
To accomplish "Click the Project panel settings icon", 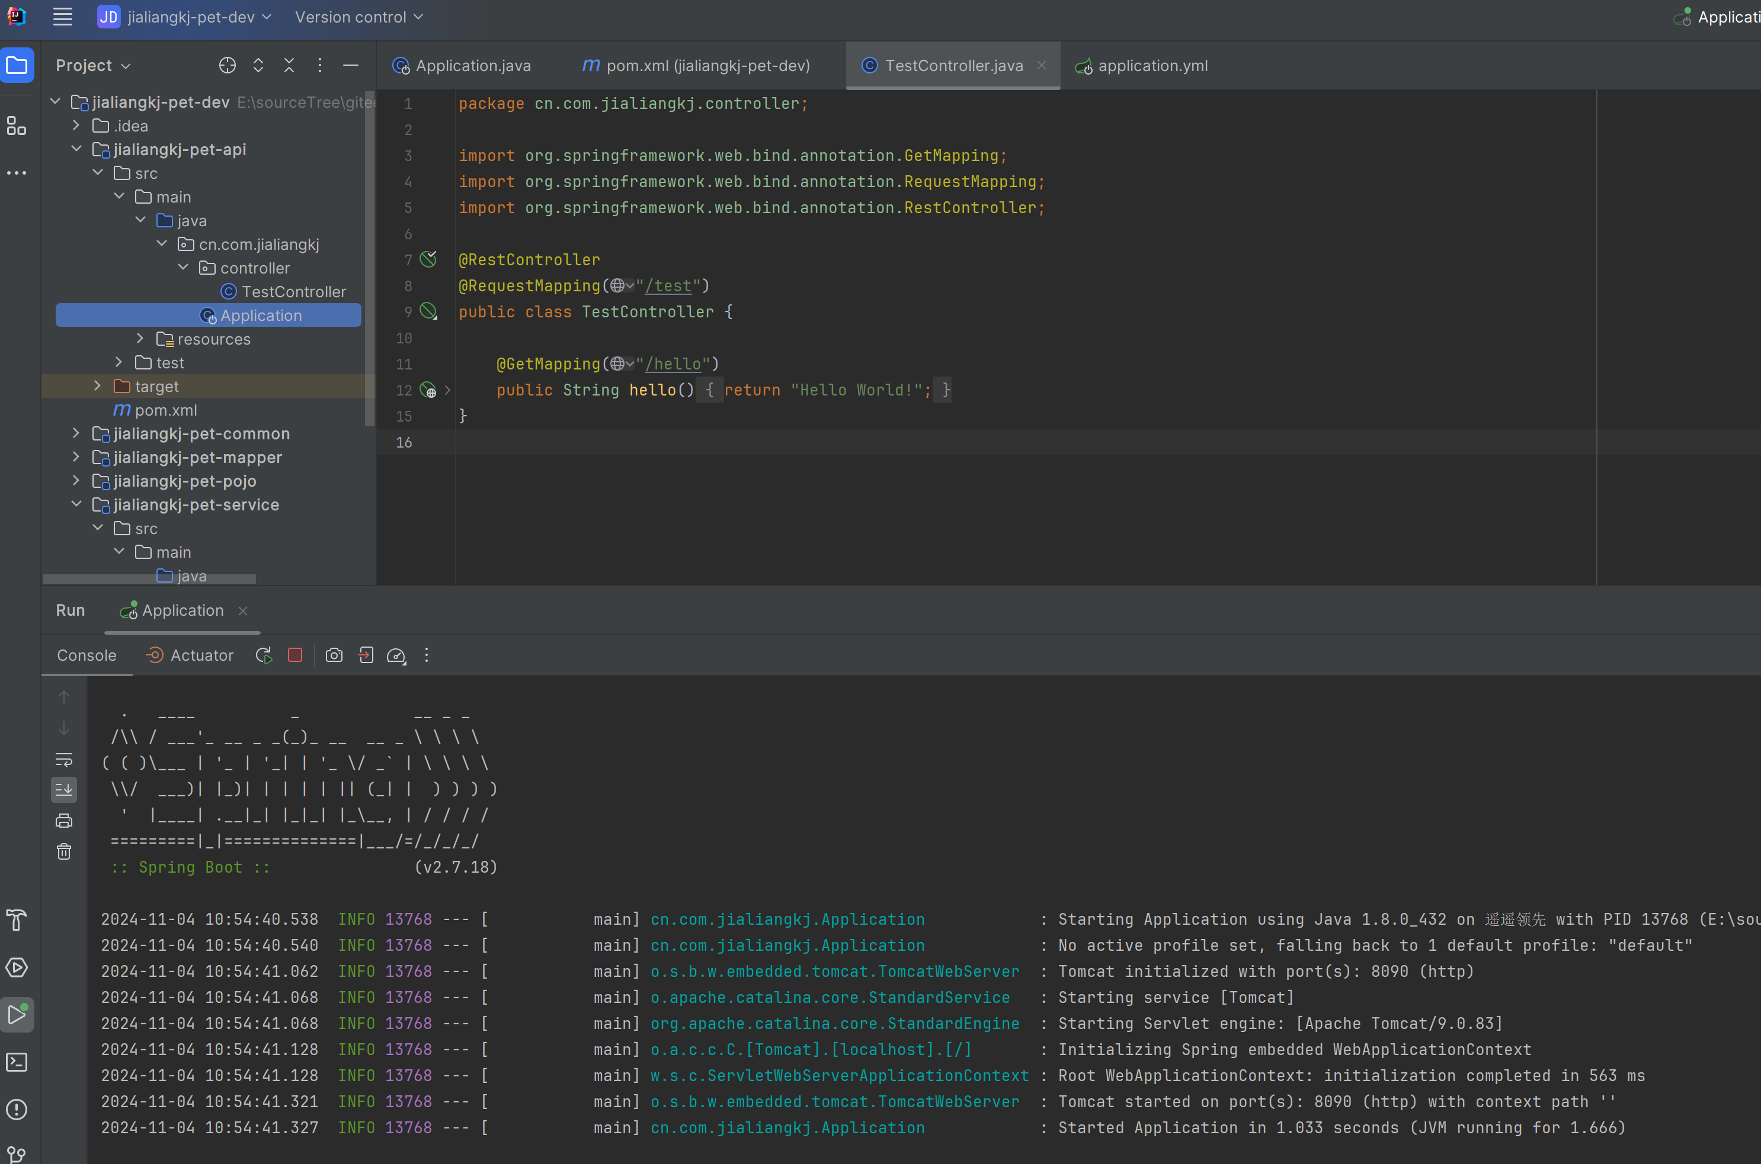I will pyautogui.click(x=320, y=65).
